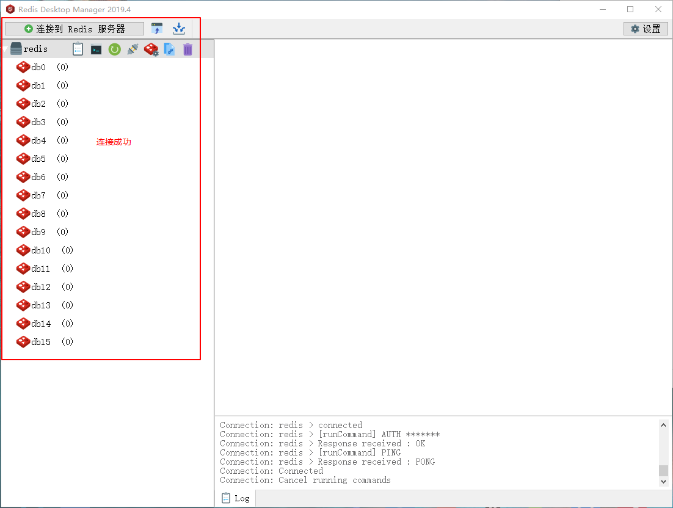Screen dimensions: 673x508
Task: Close the Redis Desktop Manager window
Action: click(x=658, y=9)
